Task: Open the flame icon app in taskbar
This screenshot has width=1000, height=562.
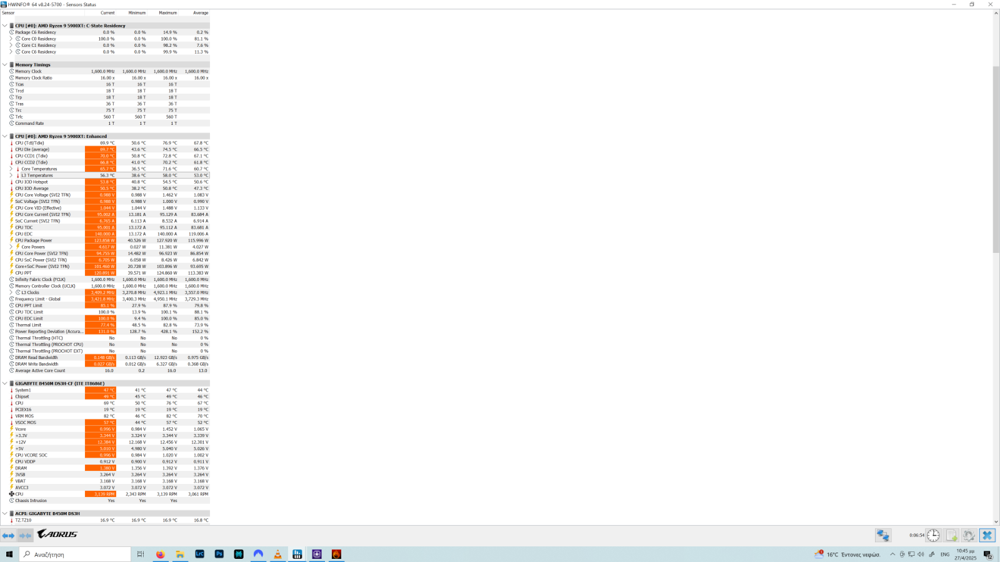Action: click(336, 554)
